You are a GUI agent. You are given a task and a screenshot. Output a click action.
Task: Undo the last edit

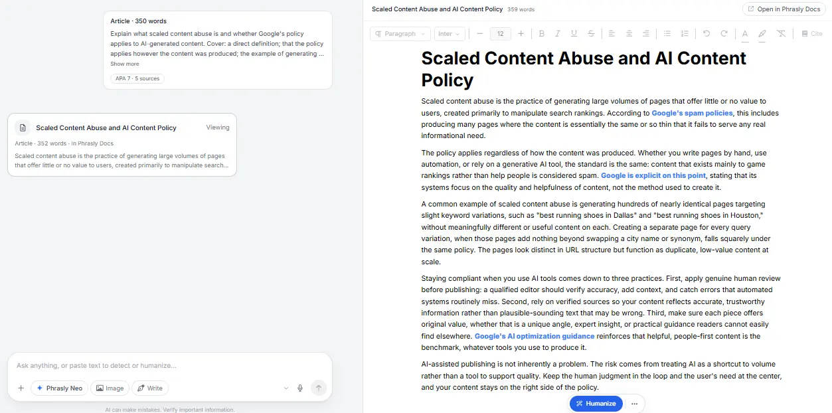click(x=707, y=34)
